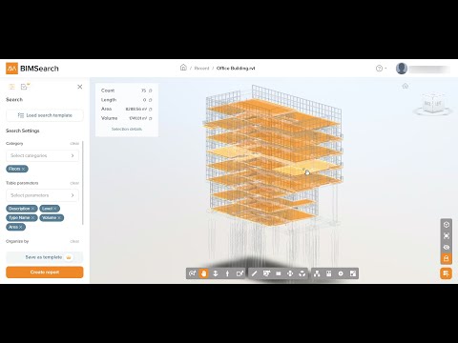Remove the Level parameter chip

[55, 209]
